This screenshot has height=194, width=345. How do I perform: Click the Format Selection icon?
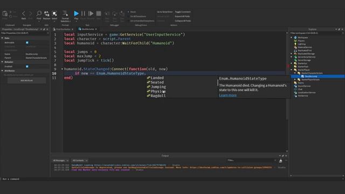[x=65, y=13]
